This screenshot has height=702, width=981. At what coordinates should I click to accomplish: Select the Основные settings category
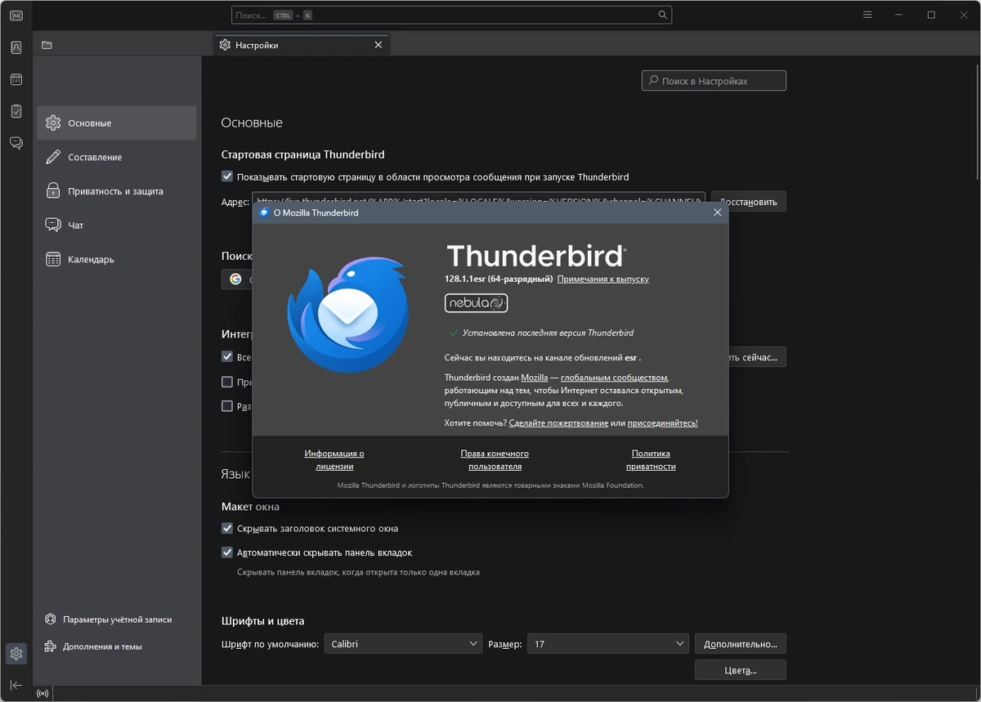[117, 123]
